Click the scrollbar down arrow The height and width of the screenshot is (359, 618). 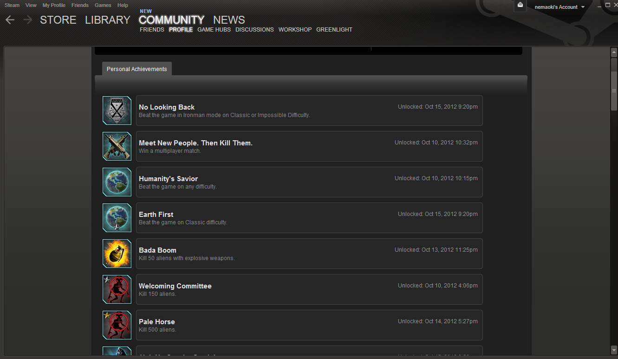click(x=614, y=350)
